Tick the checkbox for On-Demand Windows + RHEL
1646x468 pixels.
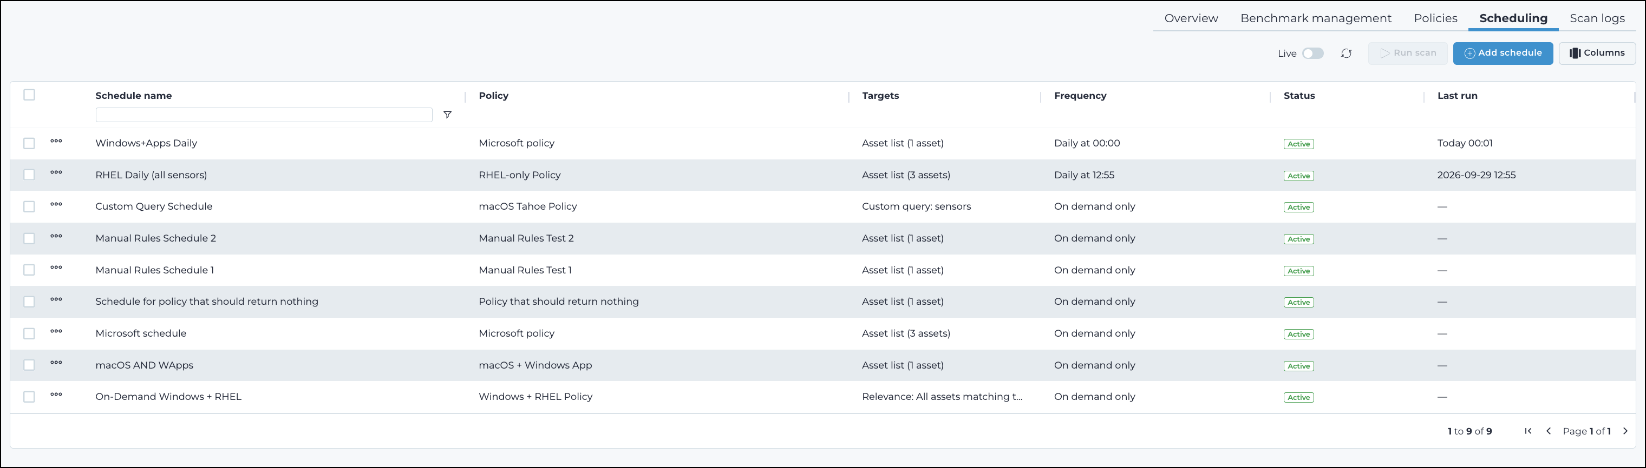point(29,397)
